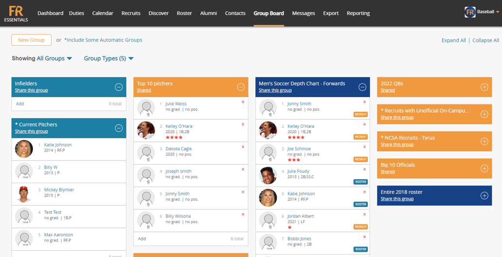502x257 pixels.
Task: Remove Kelley O'Hara from Top 10 pitchers
Action: [243, 124]
